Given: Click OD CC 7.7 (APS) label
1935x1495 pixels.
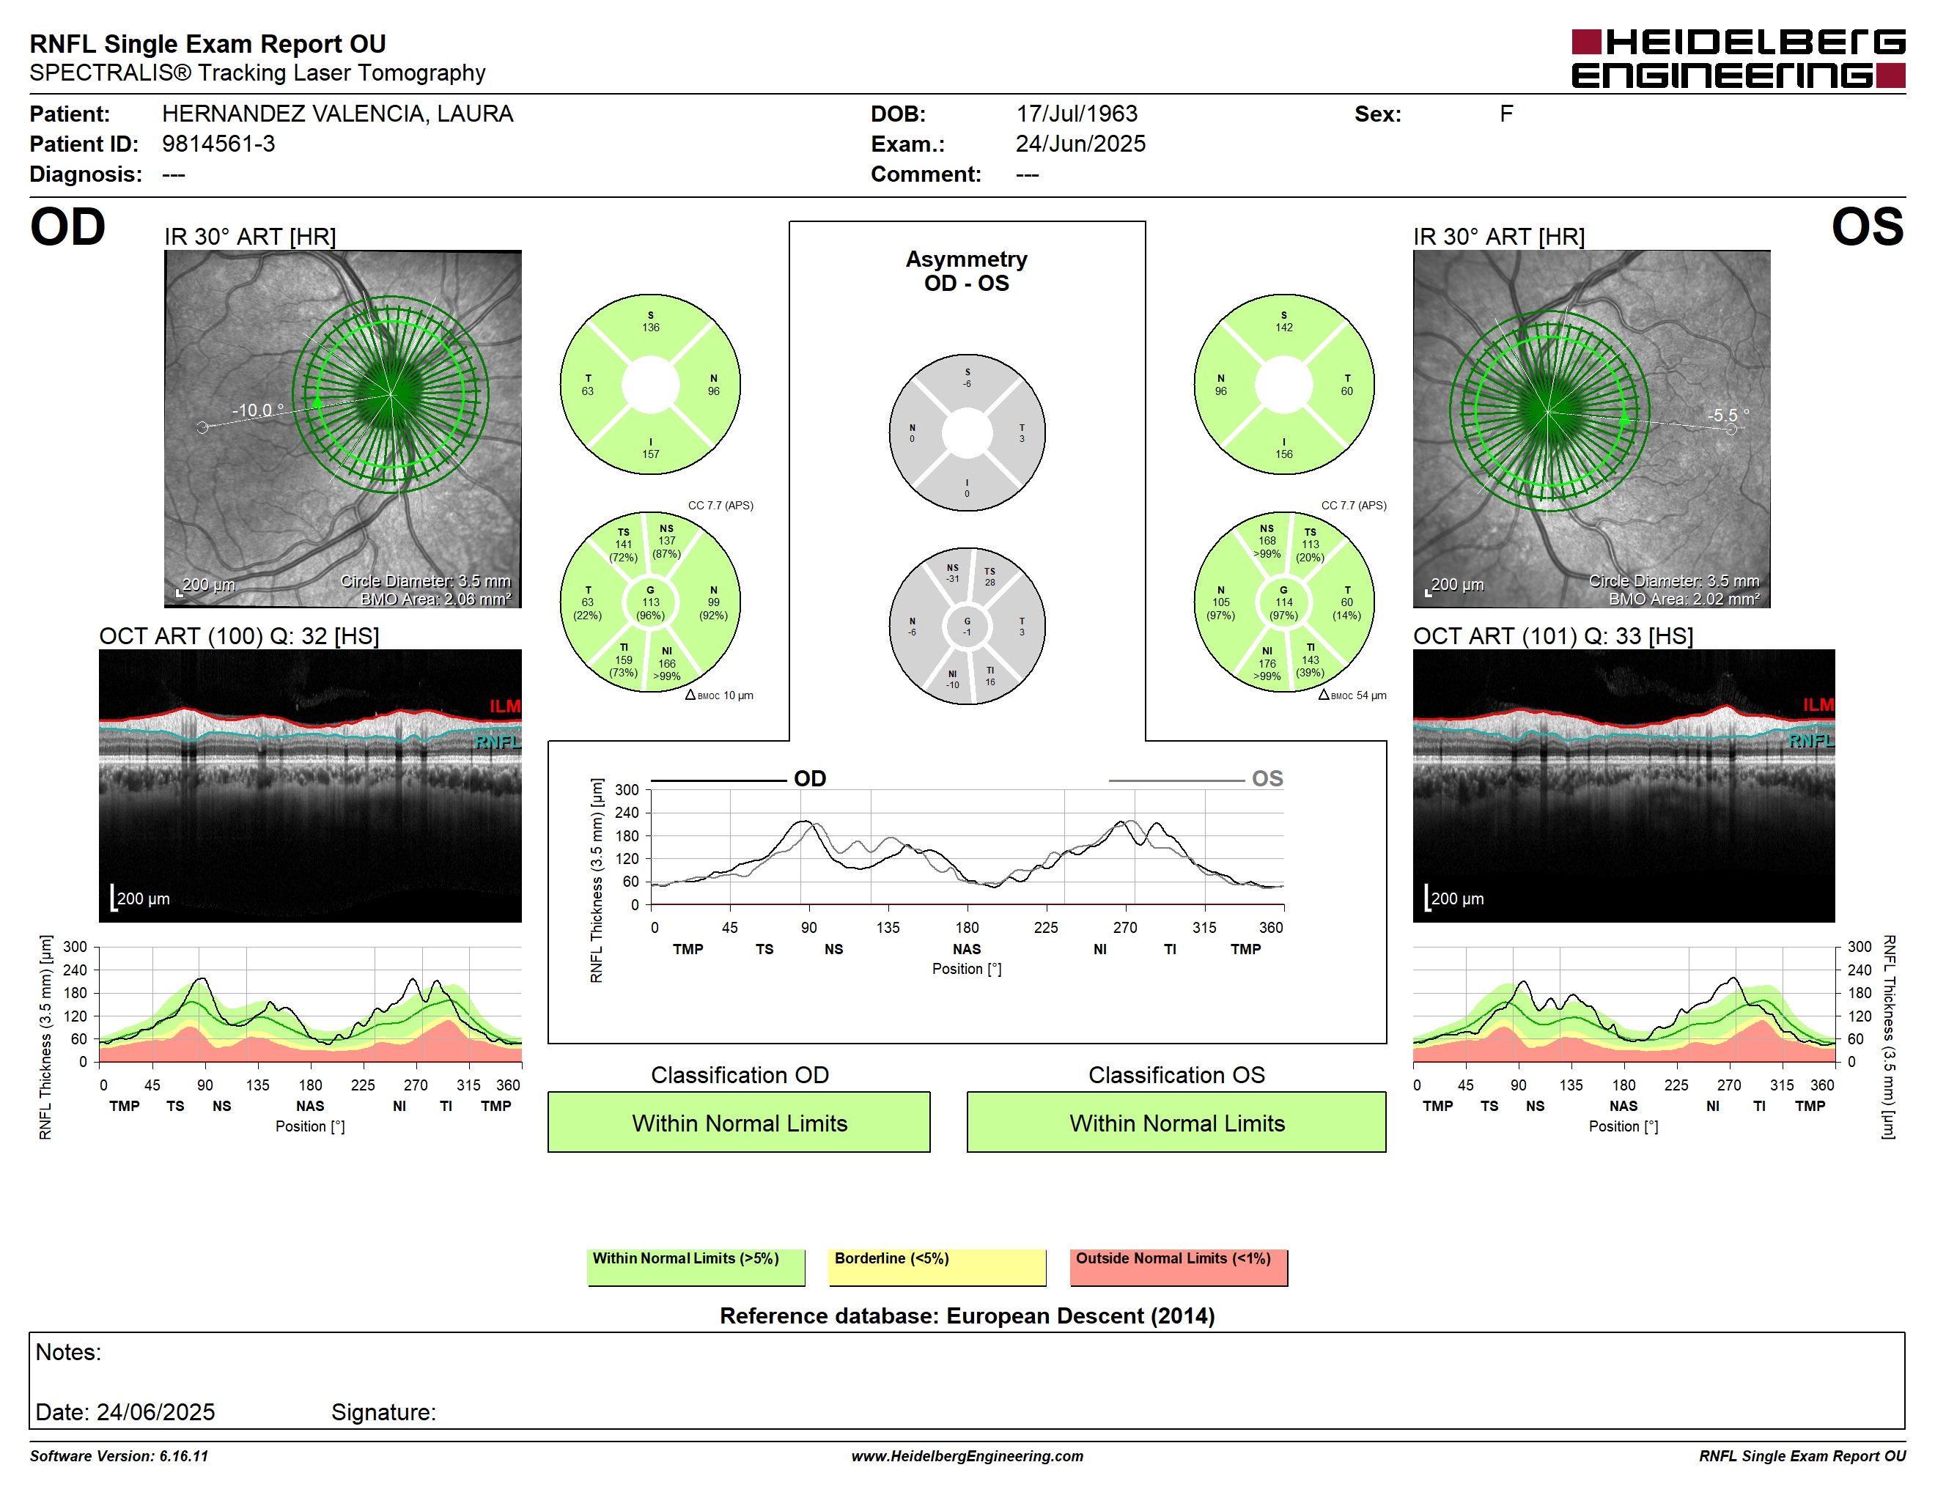Looking at the screenshot, I should tap(720, 506).
